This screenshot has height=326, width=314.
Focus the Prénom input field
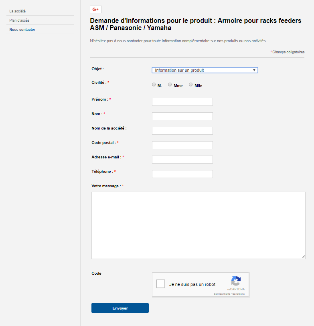click(x=182, y=102)
